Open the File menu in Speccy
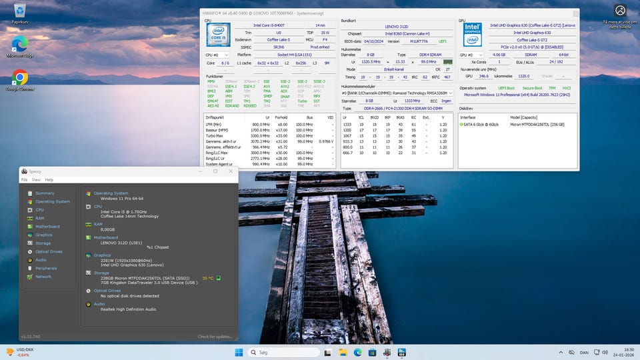This screenshot has width=640, height=360. coord(24,179)
